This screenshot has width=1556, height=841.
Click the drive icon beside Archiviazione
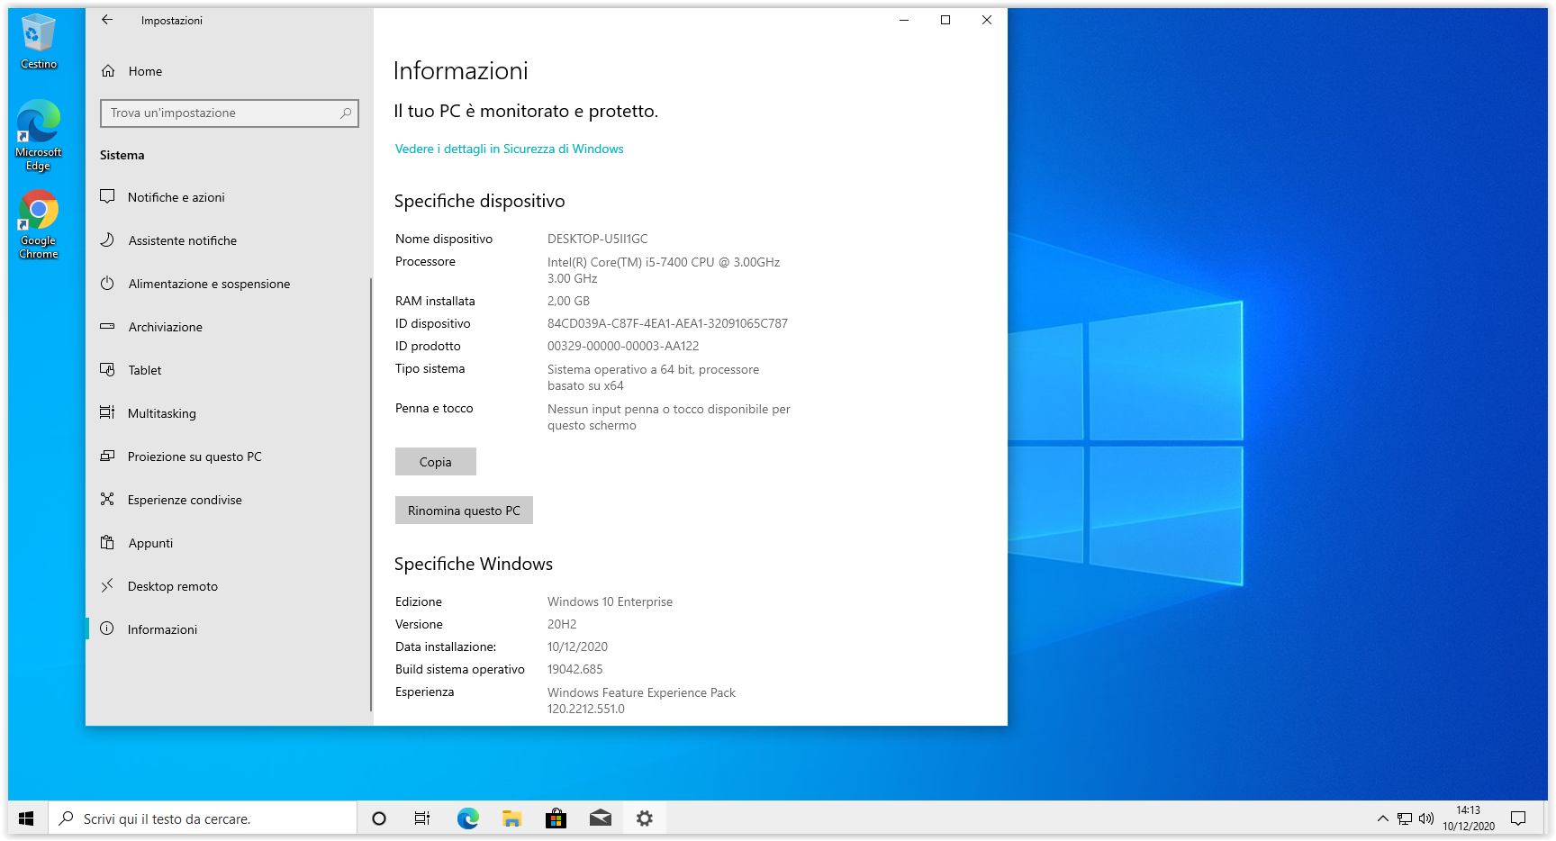coord(107,326)
